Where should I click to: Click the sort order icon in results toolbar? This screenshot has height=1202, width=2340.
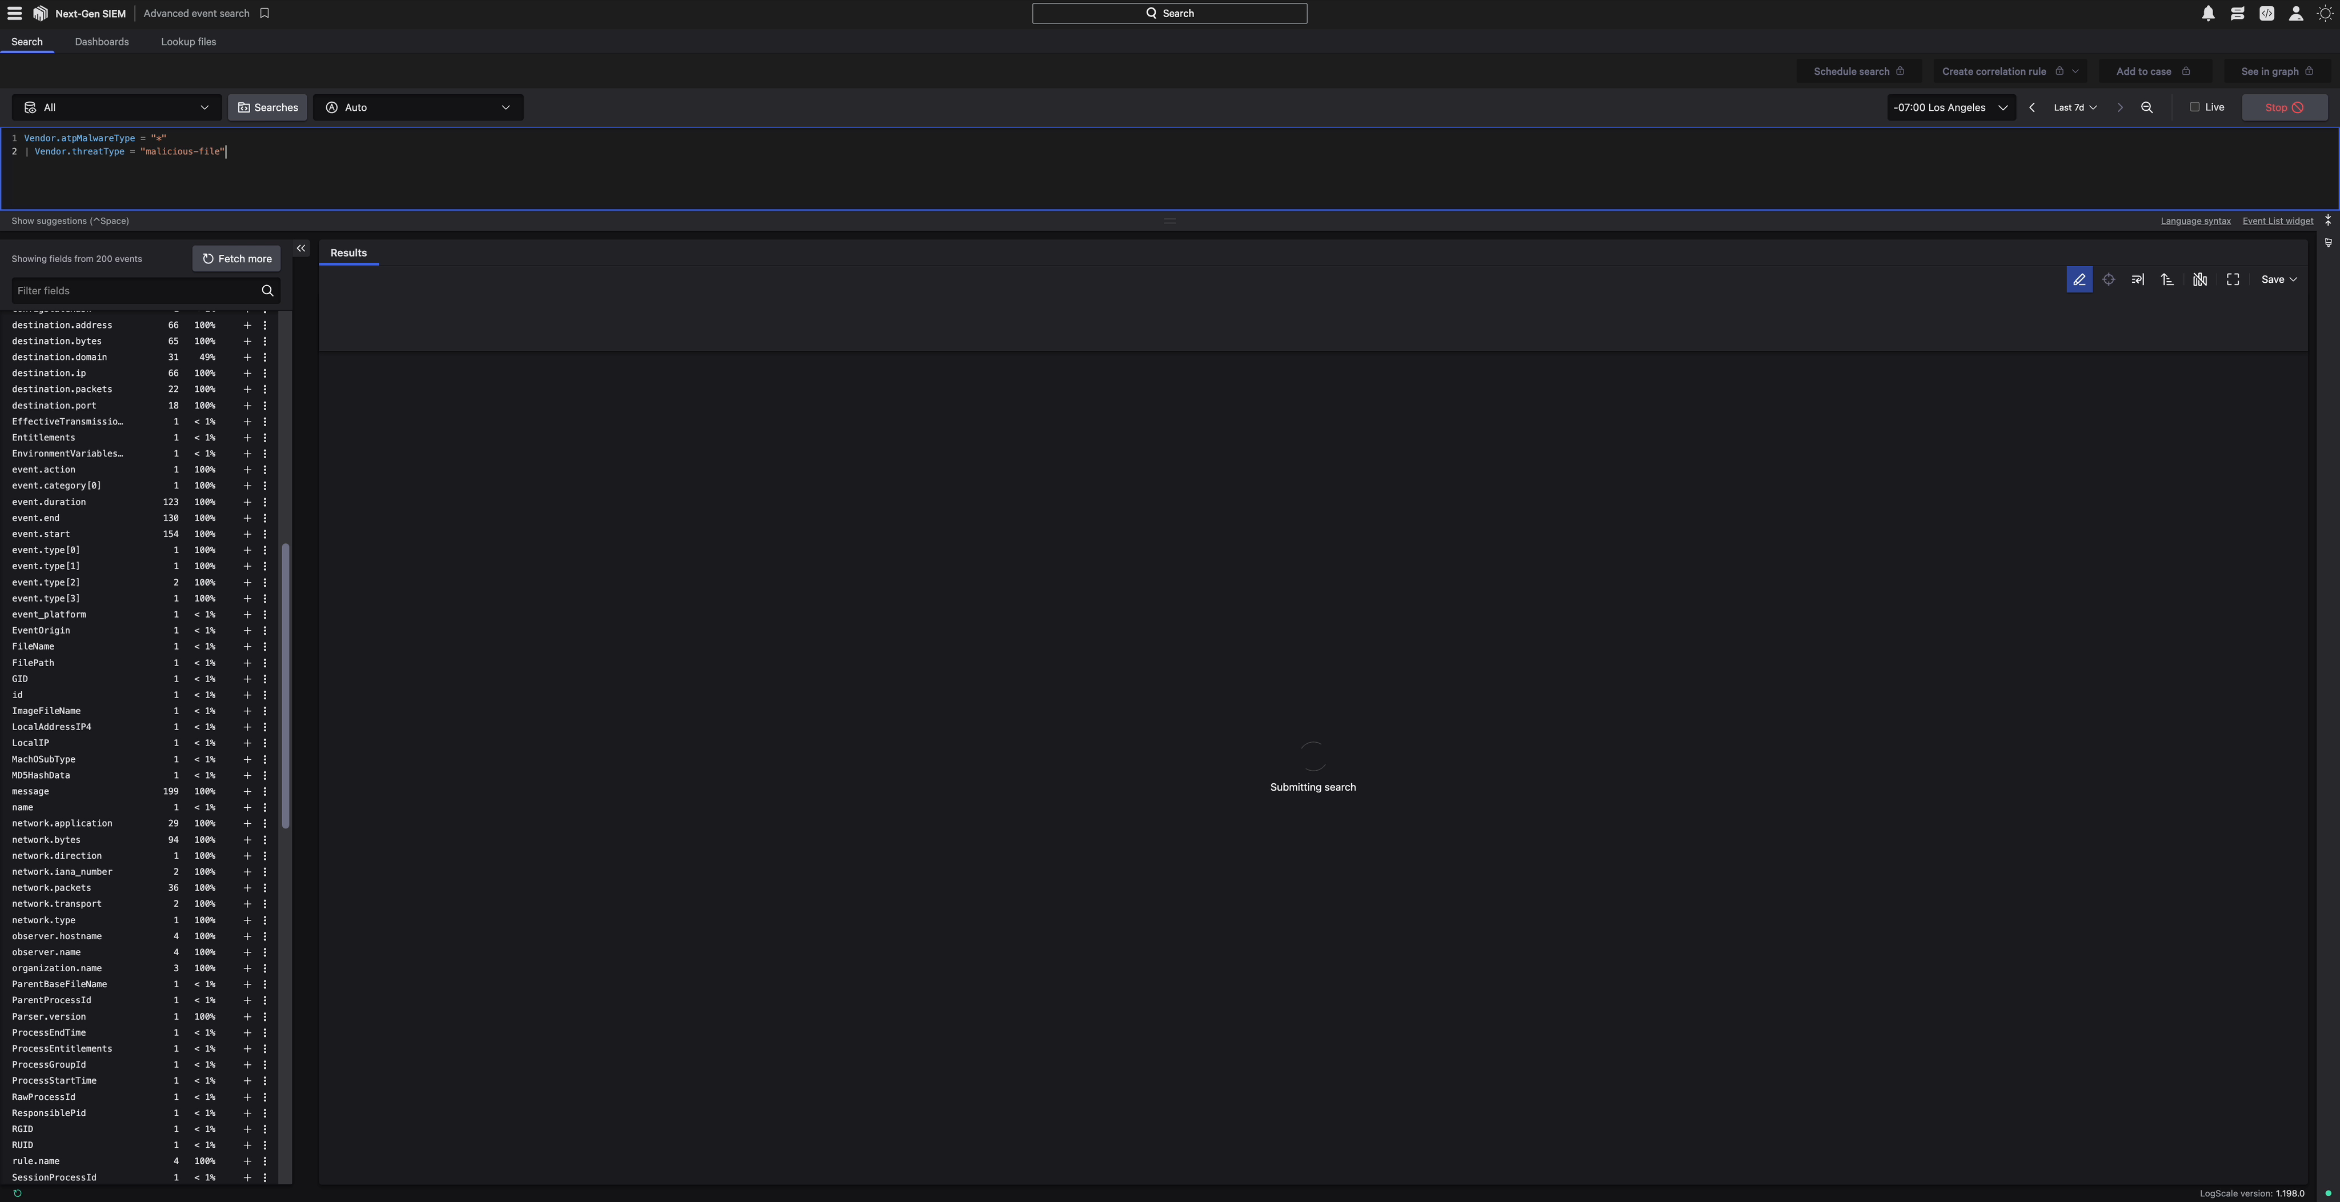[2167, 279]
